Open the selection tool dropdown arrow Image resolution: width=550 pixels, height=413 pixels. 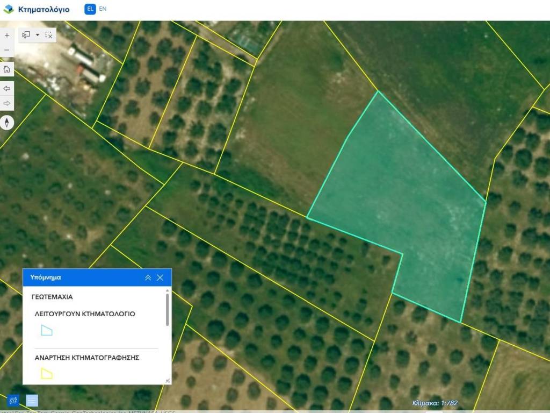(38, 35)
